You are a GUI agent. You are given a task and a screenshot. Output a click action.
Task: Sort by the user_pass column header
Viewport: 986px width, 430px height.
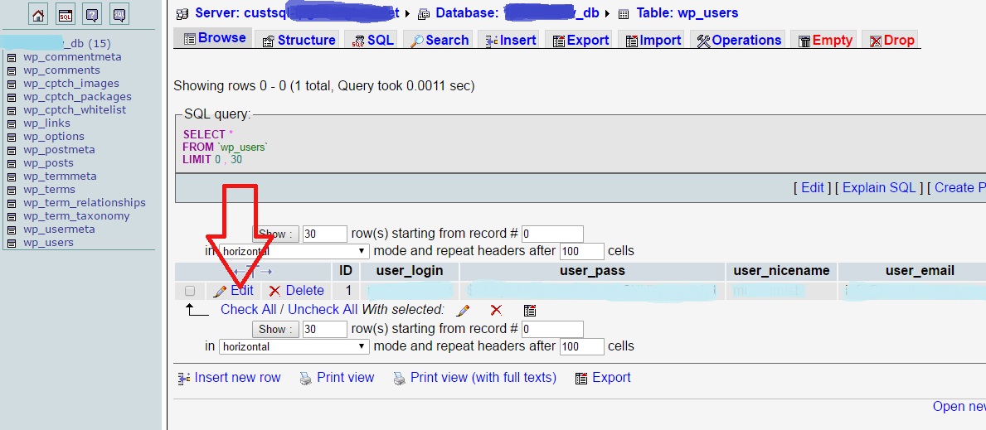click(592, 271)
